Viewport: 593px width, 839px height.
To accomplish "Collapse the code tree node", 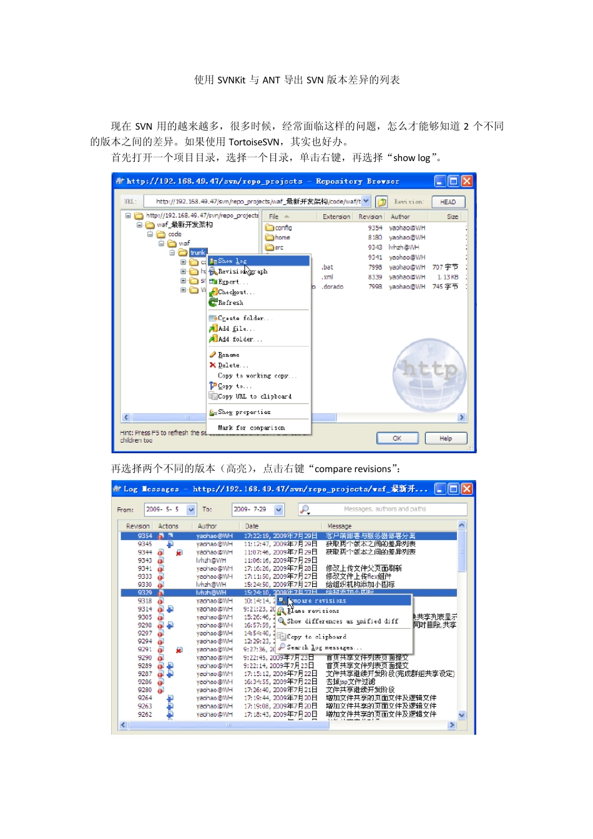I will coord(150,235).
